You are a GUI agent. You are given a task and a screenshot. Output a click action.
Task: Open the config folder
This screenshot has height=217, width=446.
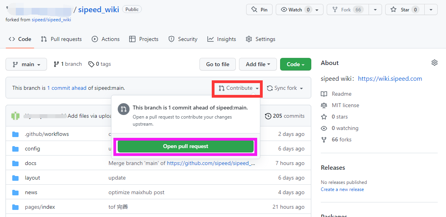(x=32, y=148)
